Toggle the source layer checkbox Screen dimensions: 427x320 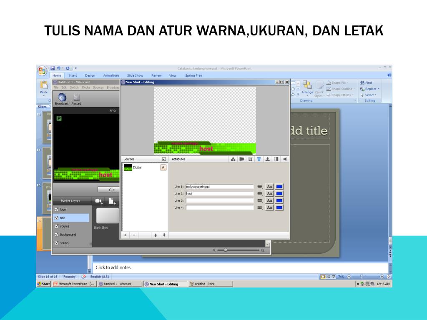coord(57,226)
